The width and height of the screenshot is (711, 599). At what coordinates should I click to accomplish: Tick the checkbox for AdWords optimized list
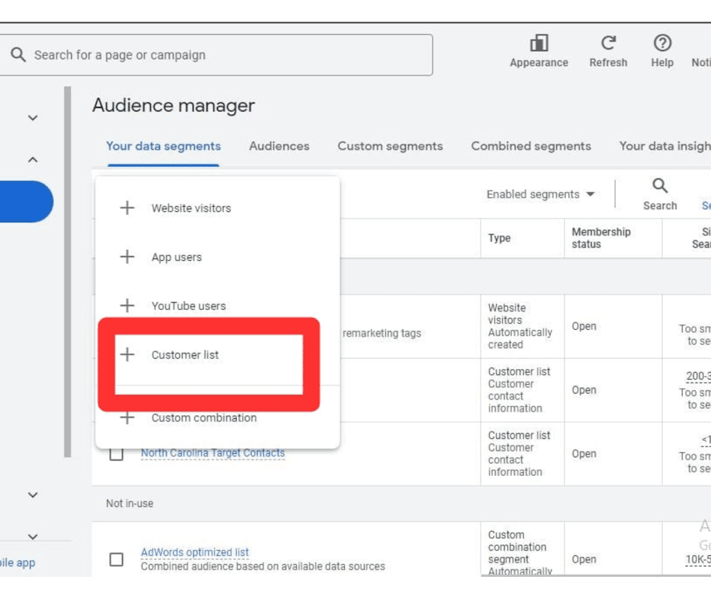click(x=116, y=560)
